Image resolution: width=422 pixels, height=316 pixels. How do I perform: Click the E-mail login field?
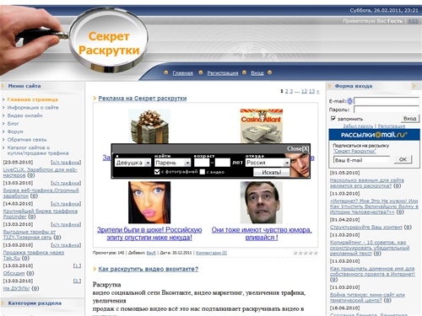click(x=387, y=101)
